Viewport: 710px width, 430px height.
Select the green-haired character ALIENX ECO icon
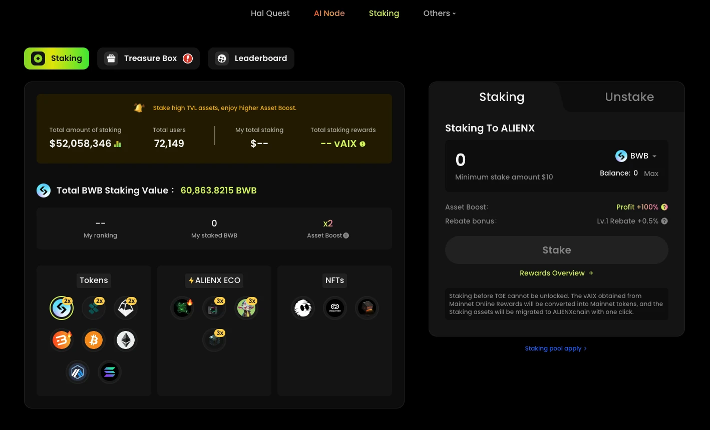(x=246, y=308)
